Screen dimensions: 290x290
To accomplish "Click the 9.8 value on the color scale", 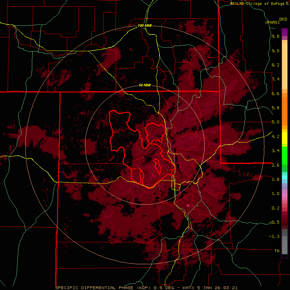I will (x=275, y=36).
